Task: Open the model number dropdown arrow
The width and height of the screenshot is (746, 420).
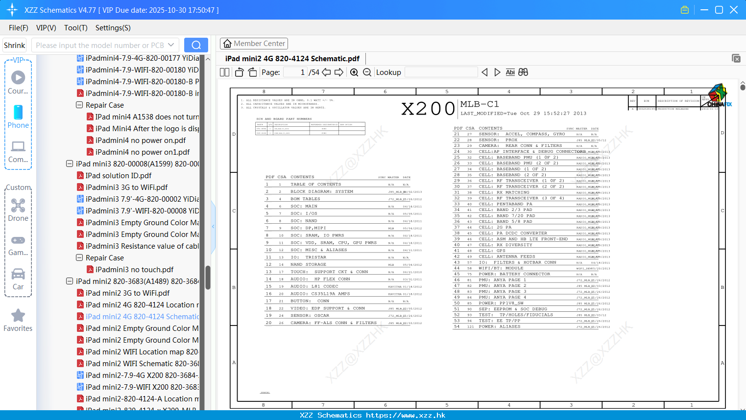Action: tap(171, 45)
